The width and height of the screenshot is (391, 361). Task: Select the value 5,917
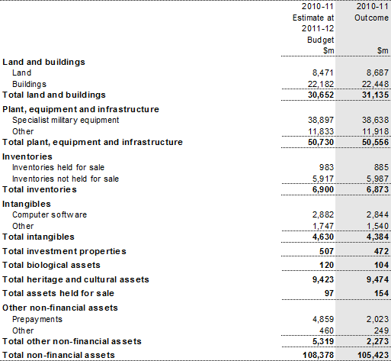323,179
